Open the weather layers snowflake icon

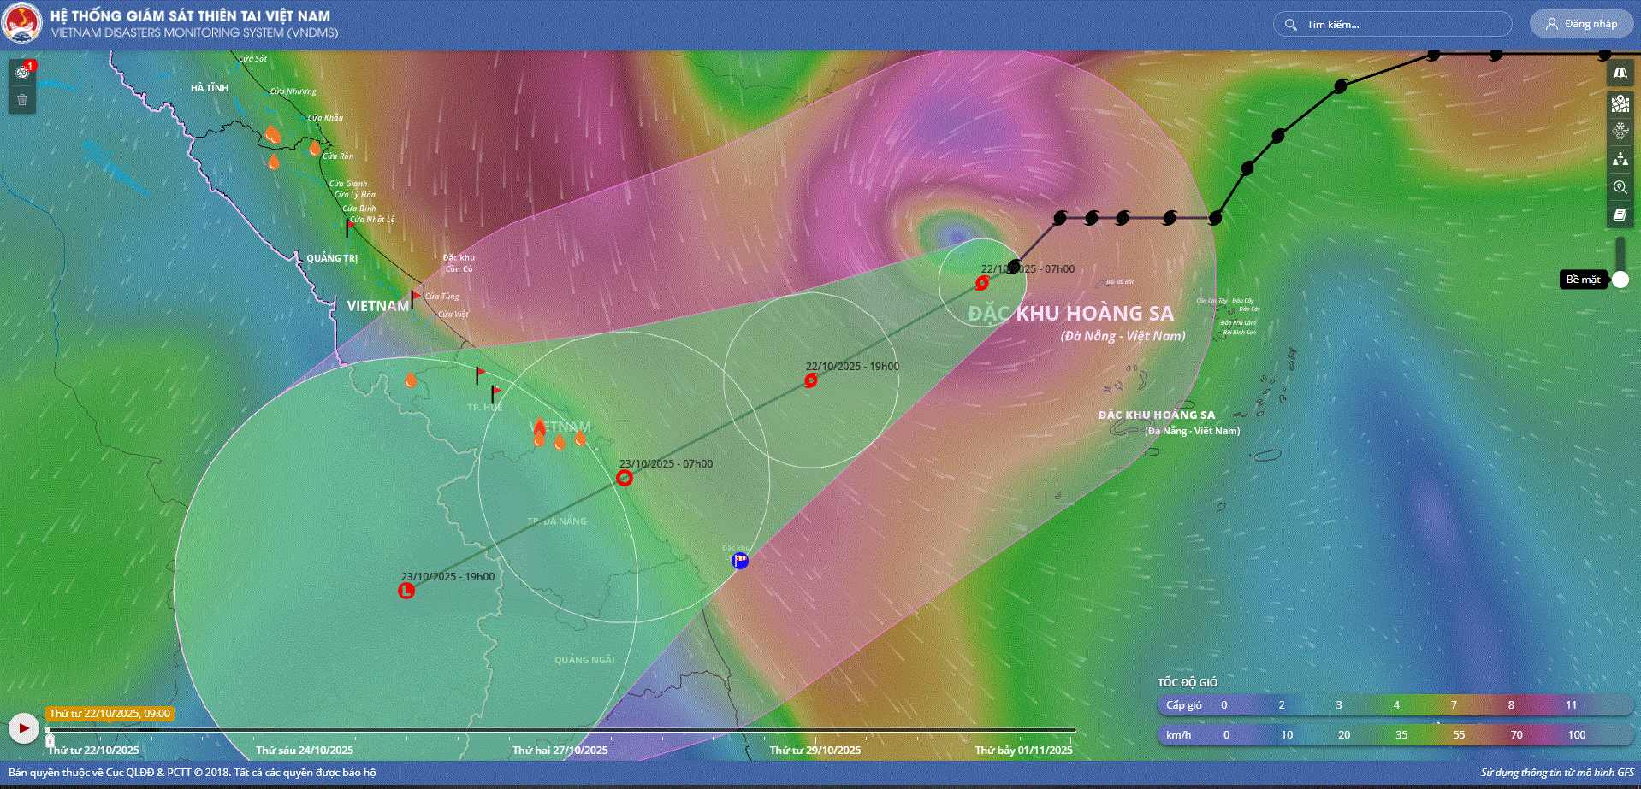pyautogui.click(x=1620, y=131)
